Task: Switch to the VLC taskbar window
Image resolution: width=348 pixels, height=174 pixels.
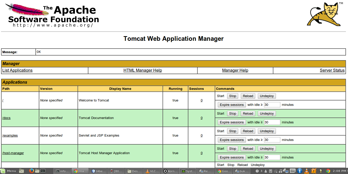Action: 152,171
